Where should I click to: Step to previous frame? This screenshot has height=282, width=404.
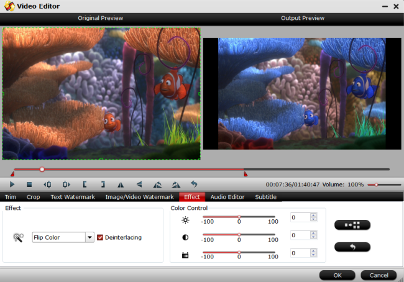tap(47, 184)
